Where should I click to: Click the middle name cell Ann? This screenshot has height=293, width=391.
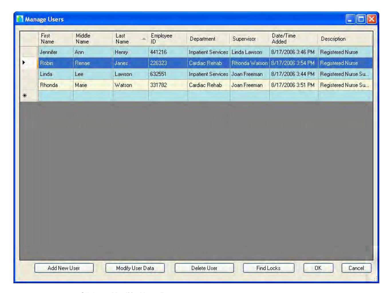93,52
